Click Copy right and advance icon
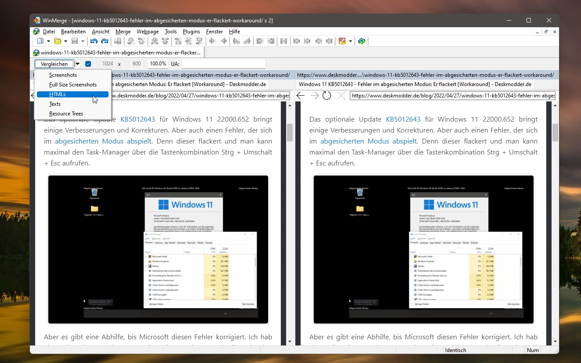 point(236,41)
